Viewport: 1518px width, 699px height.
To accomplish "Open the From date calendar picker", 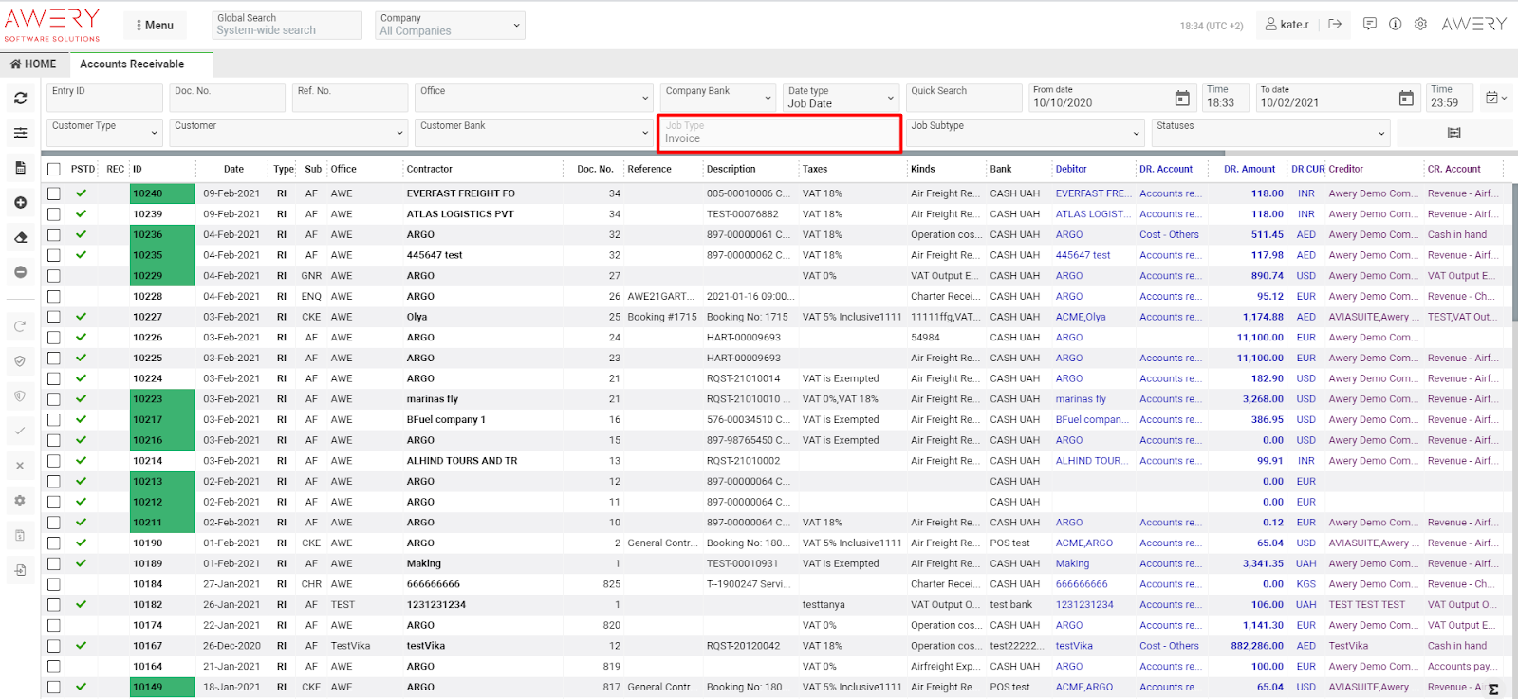I will click(x=1182, y=99).
